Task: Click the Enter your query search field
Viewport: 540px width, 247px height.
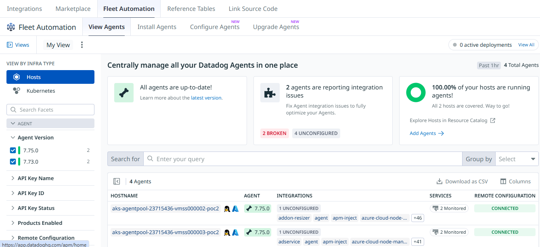Action: point(307,159)
